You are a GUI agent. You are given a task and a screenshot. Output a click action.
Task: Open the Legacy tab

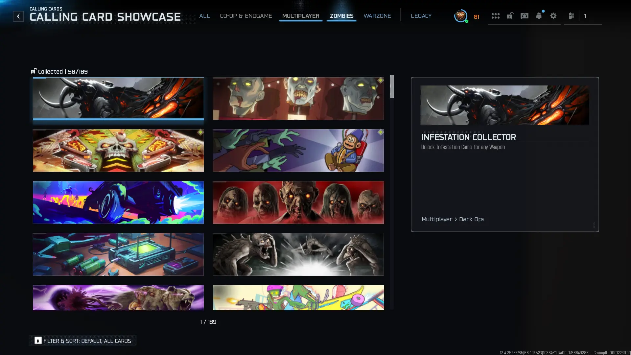[421, 16]
